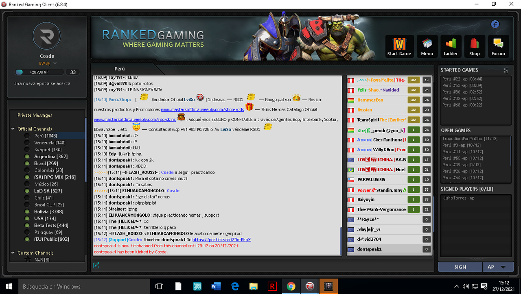The image size is (521, 294).
Task: Toggle the Perú channel indicator dot
Action: coord(27,136)
